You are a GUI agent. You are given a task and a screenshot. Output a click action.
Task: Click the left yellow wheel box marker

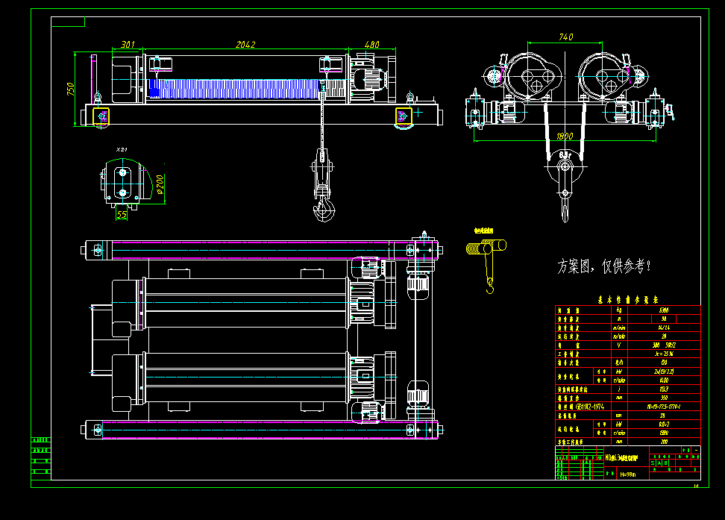coord(101,116)
